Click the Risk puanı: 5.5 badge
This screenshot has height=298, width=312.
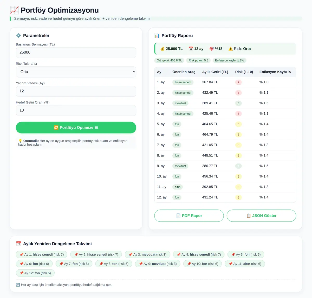(198, 60)
